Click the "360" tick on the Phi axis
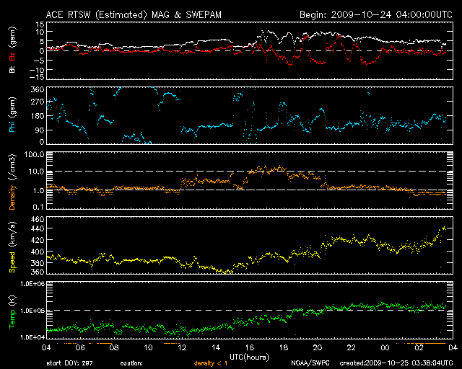 pos(38,89)
